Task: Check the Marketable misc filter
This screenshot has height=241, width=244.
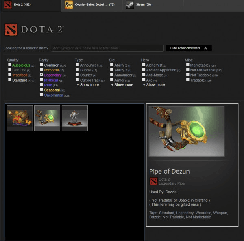Action: click(x=188, y=65)
